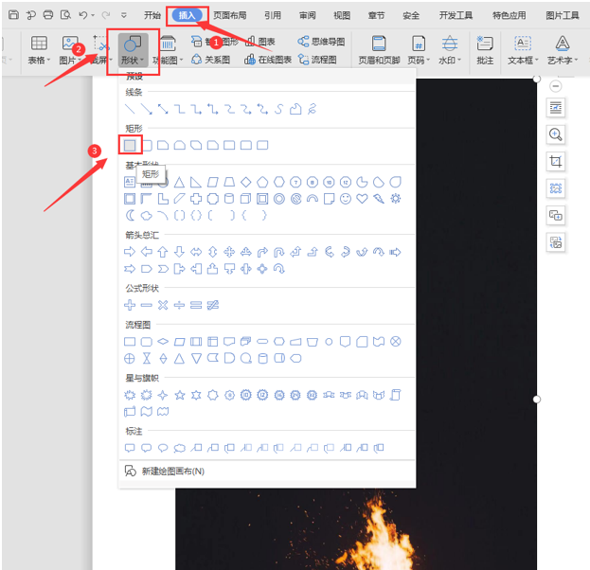Select the plain rectangle shape under 矩形
Viewport: 590px width, 570px height.
[x=130, y=145]
